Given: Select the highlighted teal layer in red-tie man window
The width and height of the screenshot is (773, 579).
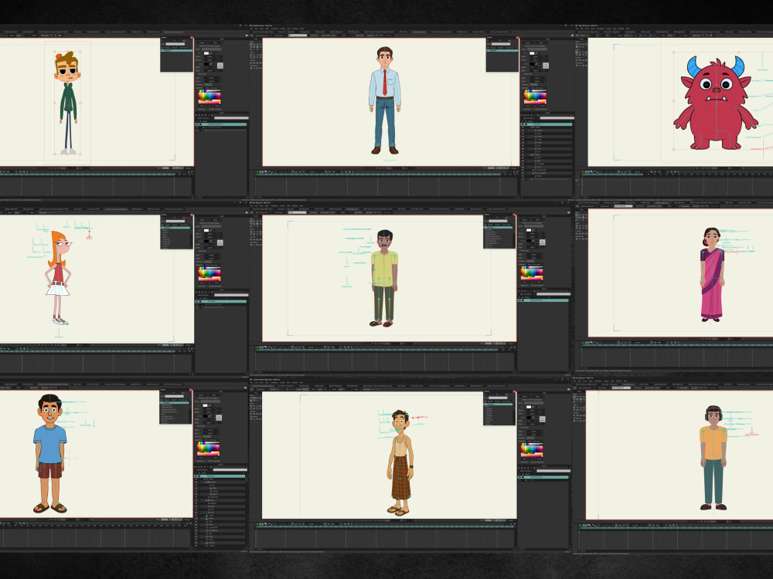Looking at the screenshot, I should coord(547,124).
